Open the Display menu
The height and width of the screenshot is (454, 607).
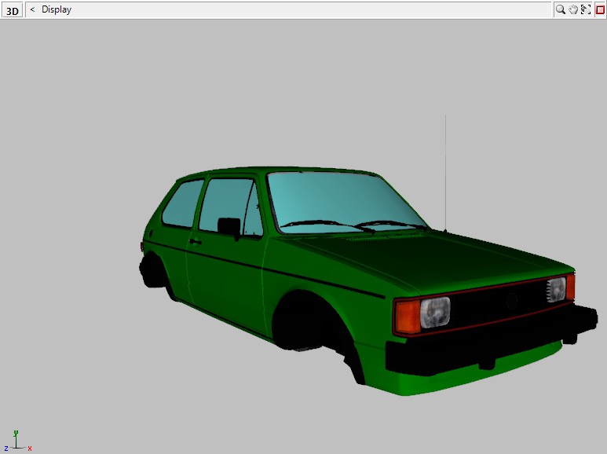pos(57,9)
